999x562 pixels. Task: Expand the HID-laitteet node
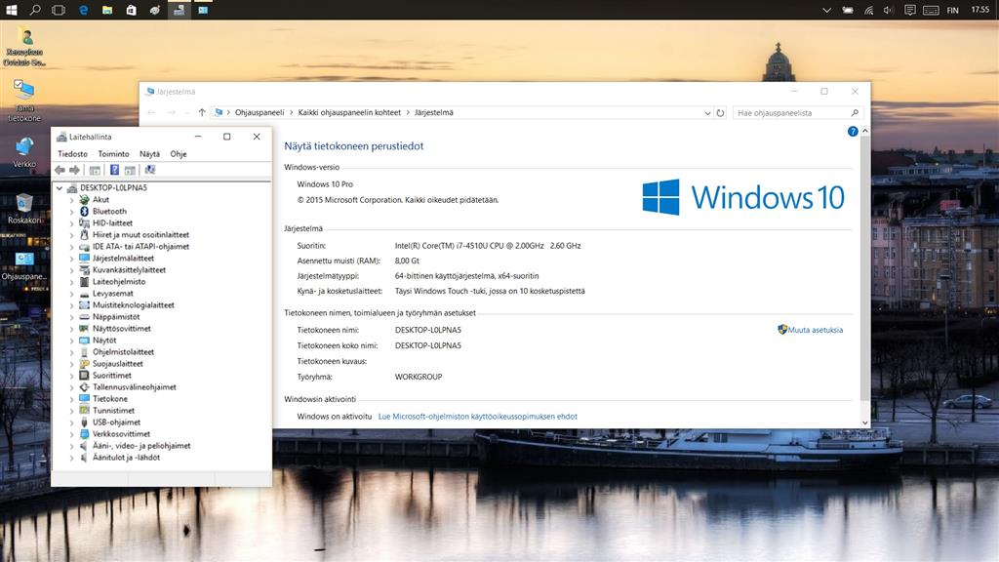coord(71,223)
